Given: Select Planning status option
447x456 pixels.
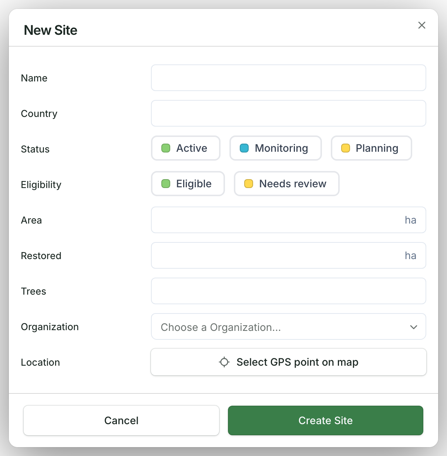Looking at the screenshot, I should point(372,148).
